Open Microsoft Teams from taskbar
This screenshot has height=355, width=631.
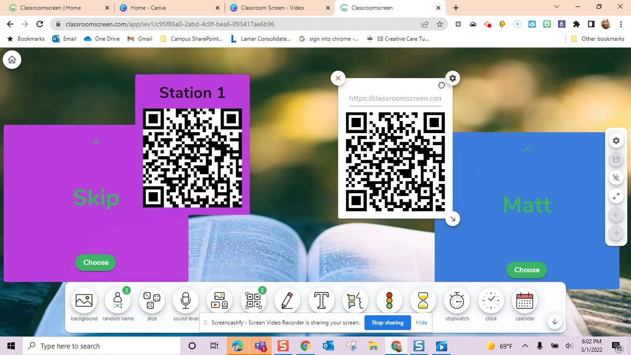tap(260, 346)
